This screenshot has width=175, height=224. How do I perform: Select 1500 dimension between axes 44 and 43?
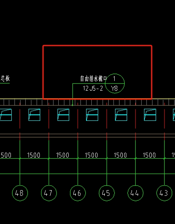point(149,155)
